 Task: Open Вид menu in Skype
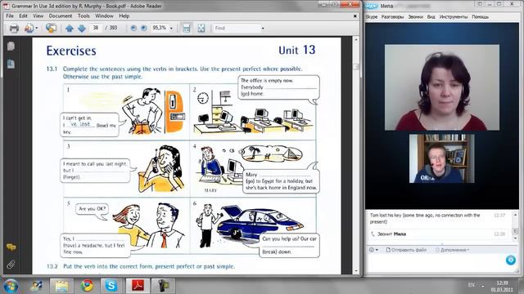tap(431, 16)
